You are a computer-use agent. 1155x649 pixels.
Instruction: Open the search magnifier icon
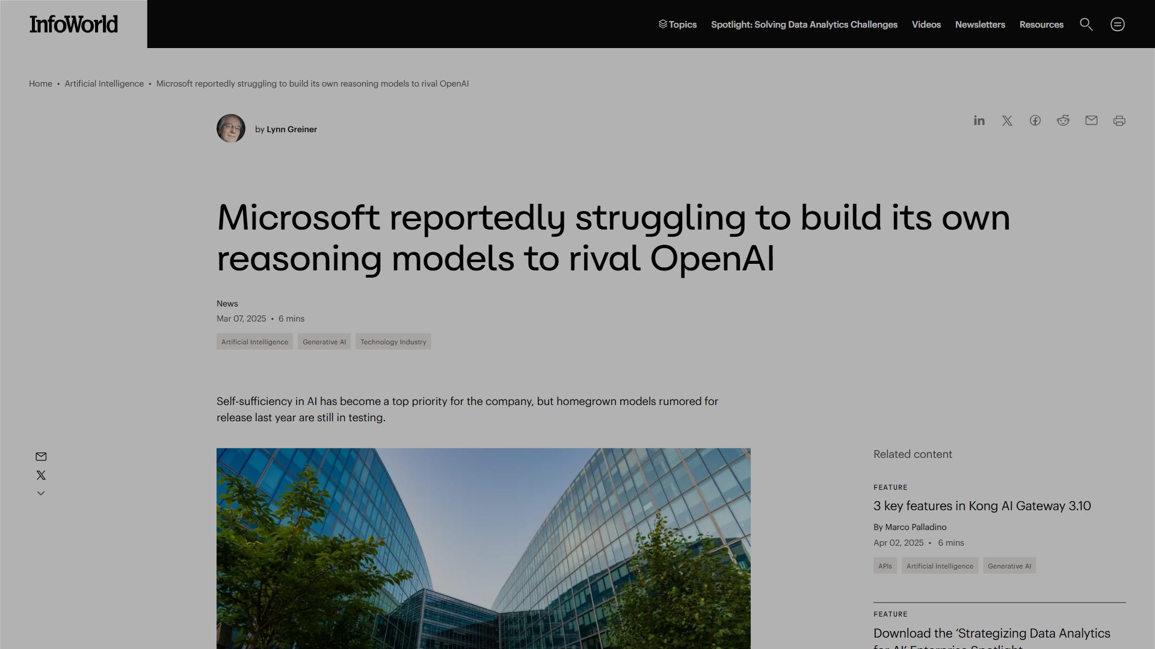[x=1086, y=24]
